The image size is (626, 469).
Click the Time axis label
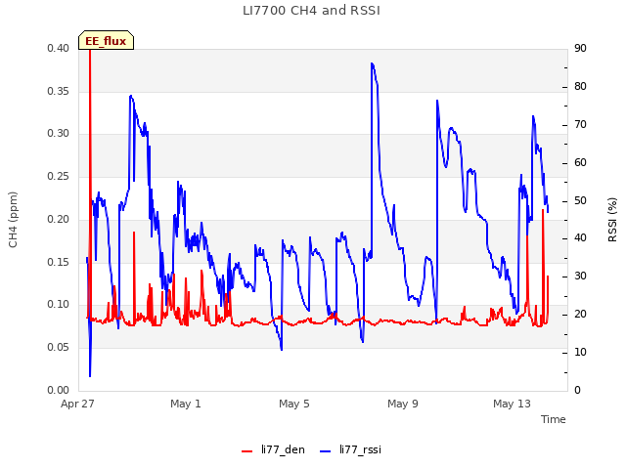[x=554, y=419]
